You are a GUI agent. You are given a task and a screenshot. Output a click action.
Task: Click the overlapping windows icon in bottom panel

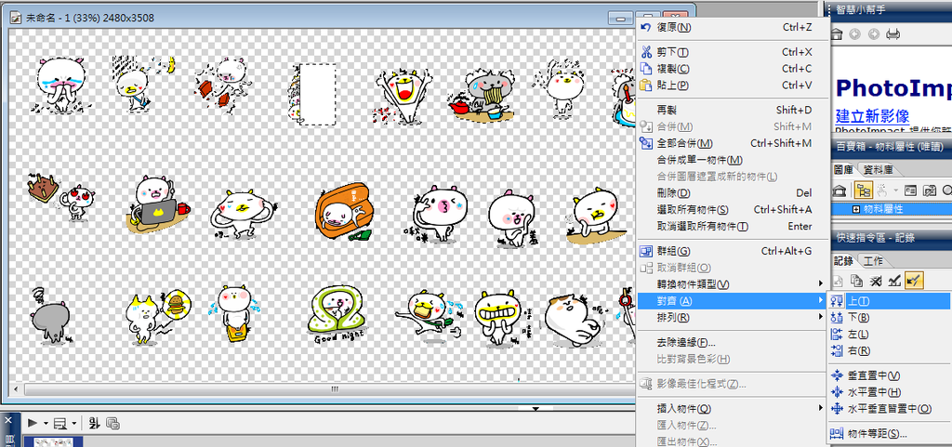tap(112, 423)
